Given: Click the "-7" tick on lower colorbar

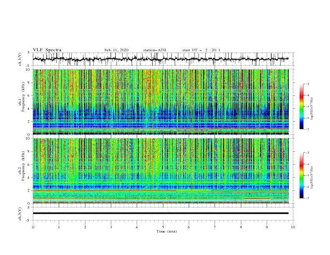Looking at the screenshot, I should 307,198.
